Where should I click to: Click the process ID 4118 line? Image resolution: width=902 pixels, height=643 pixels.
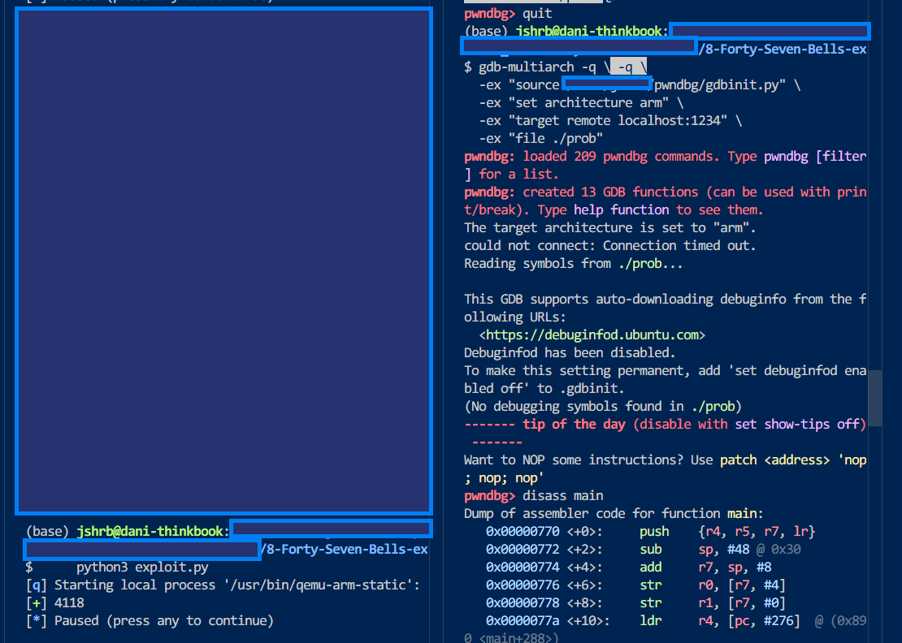pyautogui.click(x=54, y=602)
